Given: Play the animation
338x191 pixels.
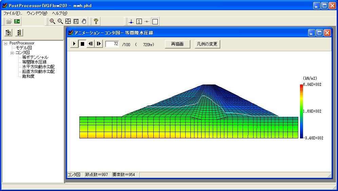Looking at the screenshot, I should 74,44.
